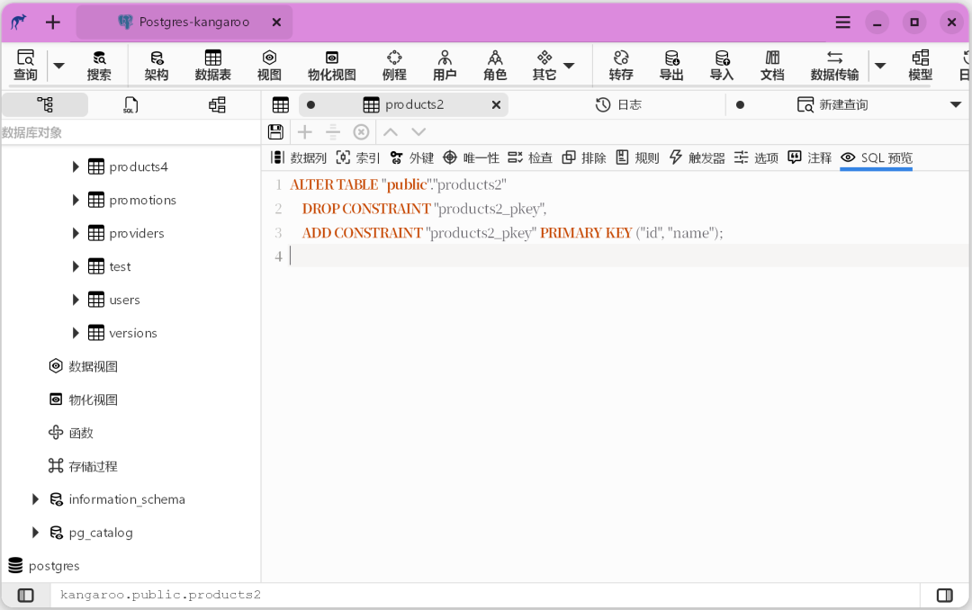
Task: Click the cancel circle-x icon
Action: (x=362, y=131)
